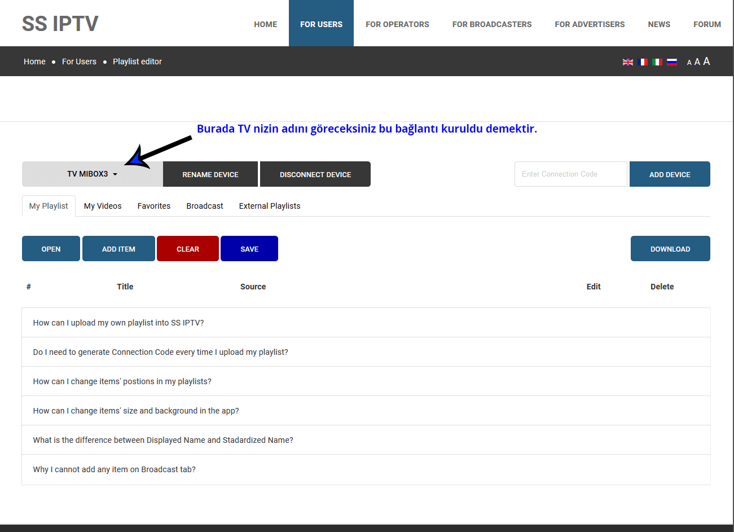Choose the Italian flag language icon
This screenshot has height=532, width=734.
pos(657,62)
